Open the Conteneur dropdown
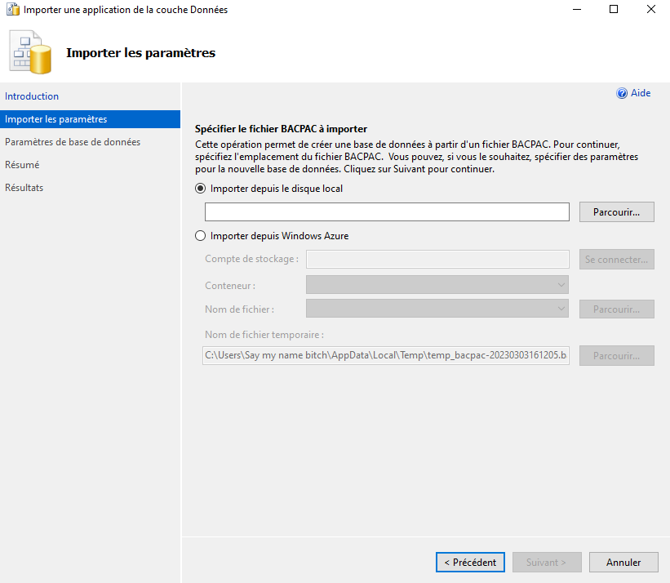Screen dimensions: 670x583 pos(437,285)
